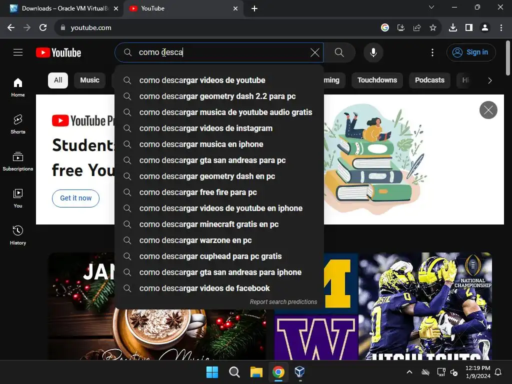Choose suggestion 'como descargar gta san andreas para pc'

coord(219,160)
